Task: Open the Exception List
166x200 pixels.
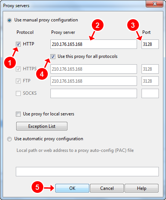Action: (x=42, y=126)
